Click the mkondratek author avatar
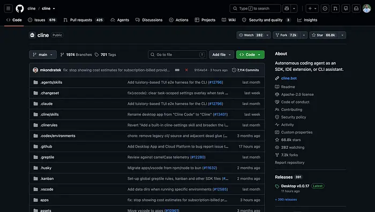 point(35,70)
